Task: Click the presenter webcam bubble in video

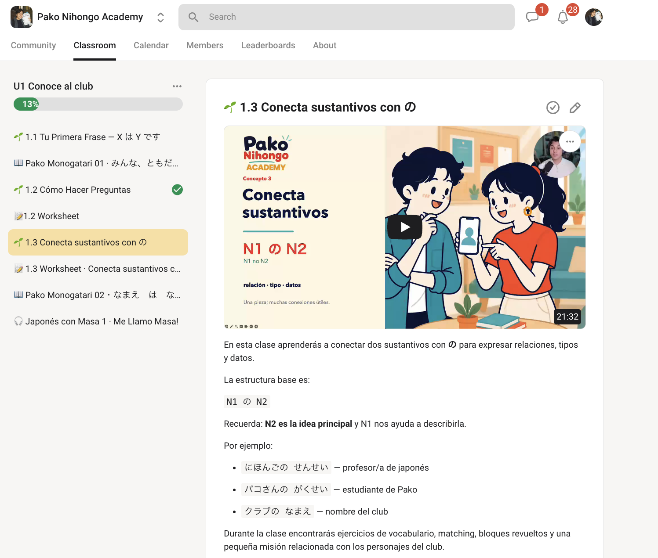Action: coord(556,155)
